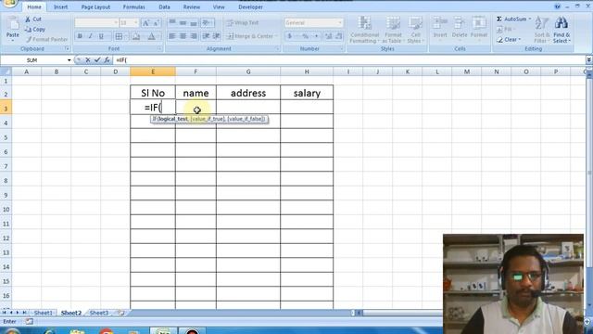This screenshot has width=593, height=334.
Task: Cancel the formula entry with X
Action: point(88,59)
